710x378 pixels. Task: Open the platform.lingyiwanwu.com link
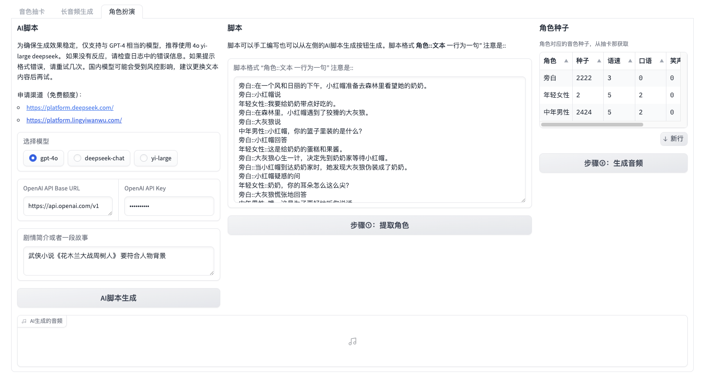coord(74,120)
